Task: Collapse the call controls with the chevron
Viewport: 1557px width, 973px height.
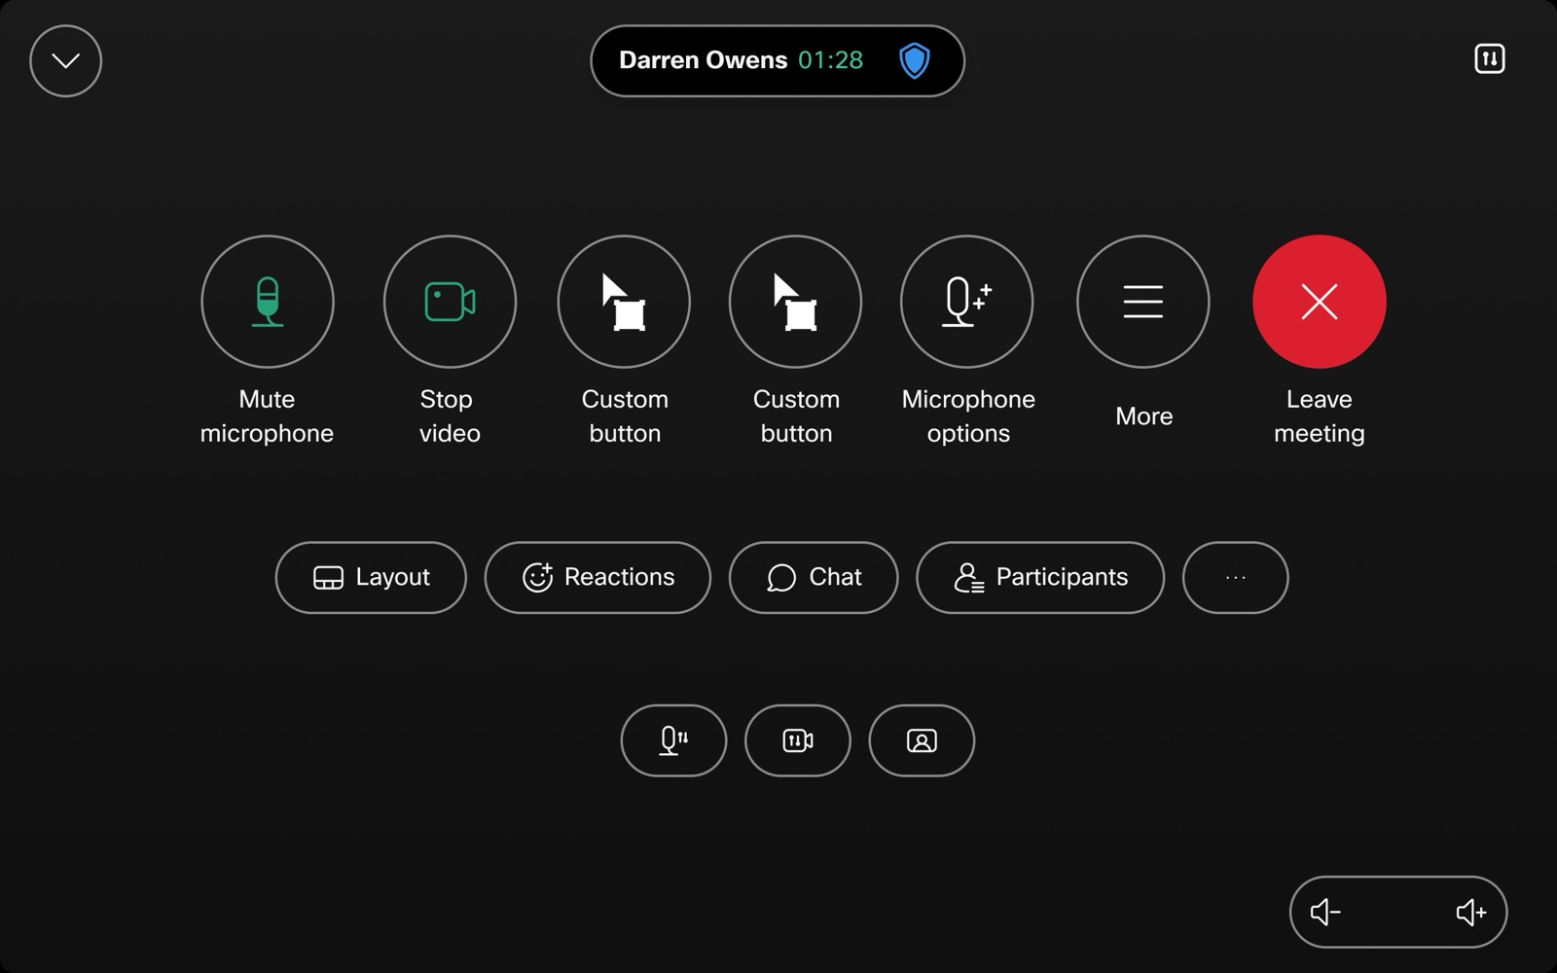Action: click(x=65, y=60)
